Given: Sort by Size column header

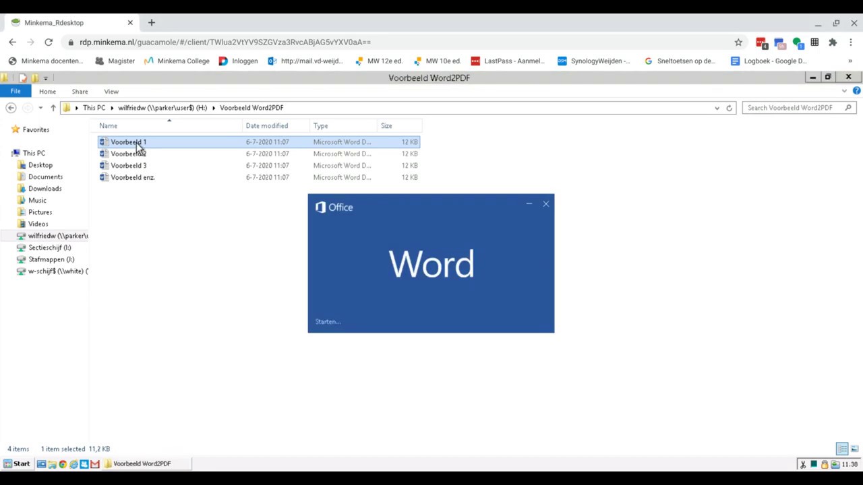Looking at the screenshot, I should [x=399, y=126].
